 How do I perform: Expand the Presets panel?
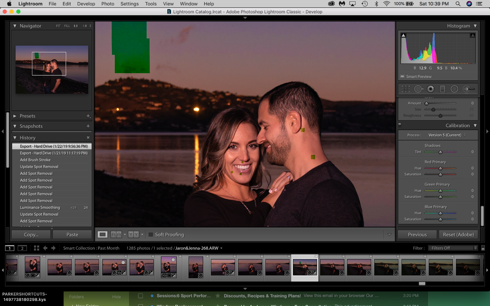coord(15,116)
